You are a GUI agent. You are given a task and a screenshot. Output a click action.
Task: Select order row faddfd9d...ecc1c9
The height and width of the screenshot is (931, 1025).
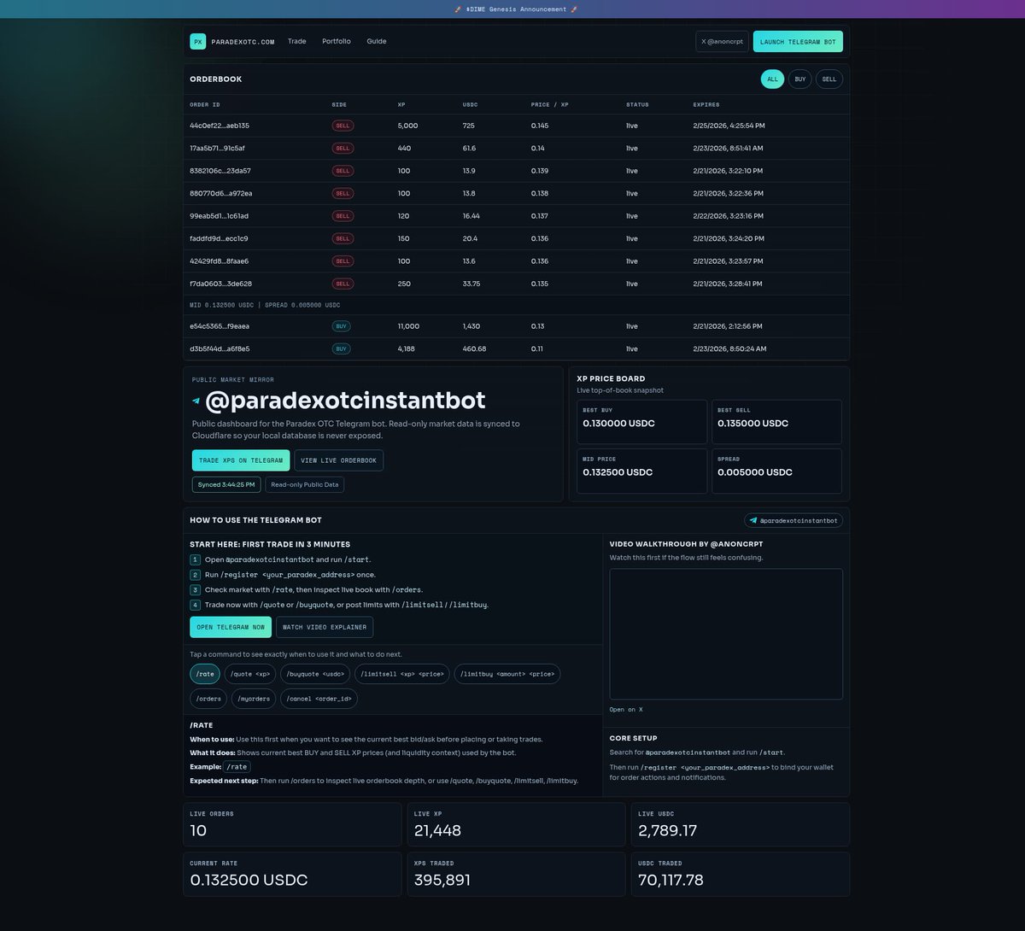[516, 238]
